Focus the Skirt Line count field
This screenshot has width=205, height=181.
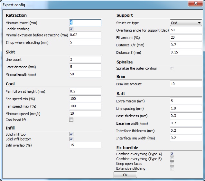[x=85, y=60]
